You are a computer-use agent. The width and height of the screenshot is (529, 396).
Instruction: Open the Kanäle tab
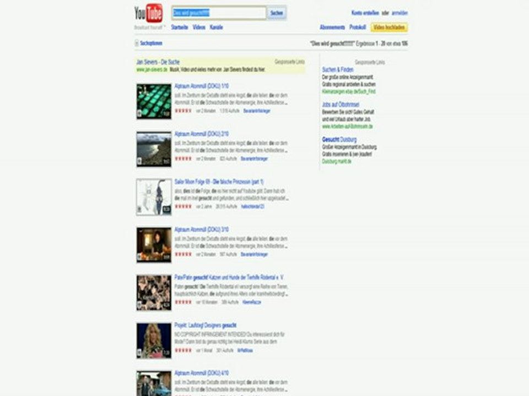pyautogui.click(x=216, y=28)
